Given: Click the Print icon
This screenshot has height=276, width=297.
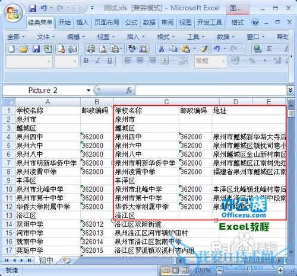Looking at the screenshot, I should (x=91, y=49).
